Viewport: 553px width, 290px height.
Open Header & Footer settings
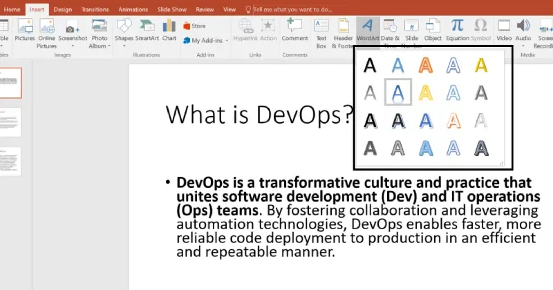pos(343,33)
